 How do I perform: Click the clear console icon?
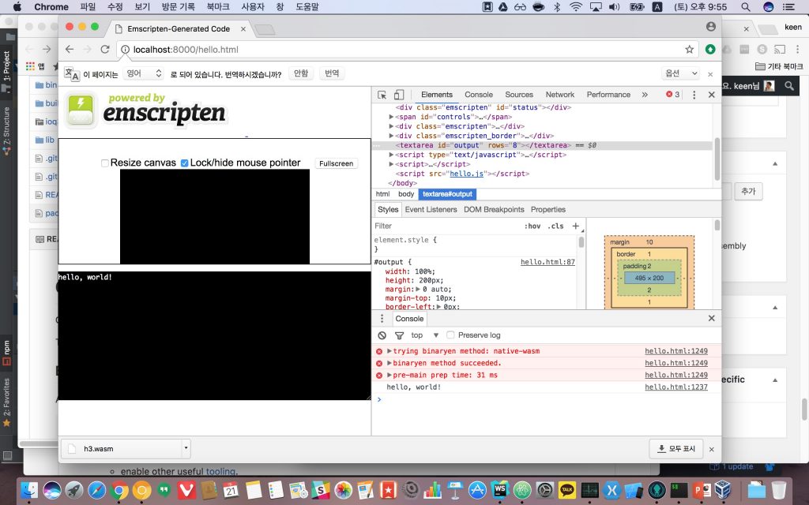tap(382, 335)
